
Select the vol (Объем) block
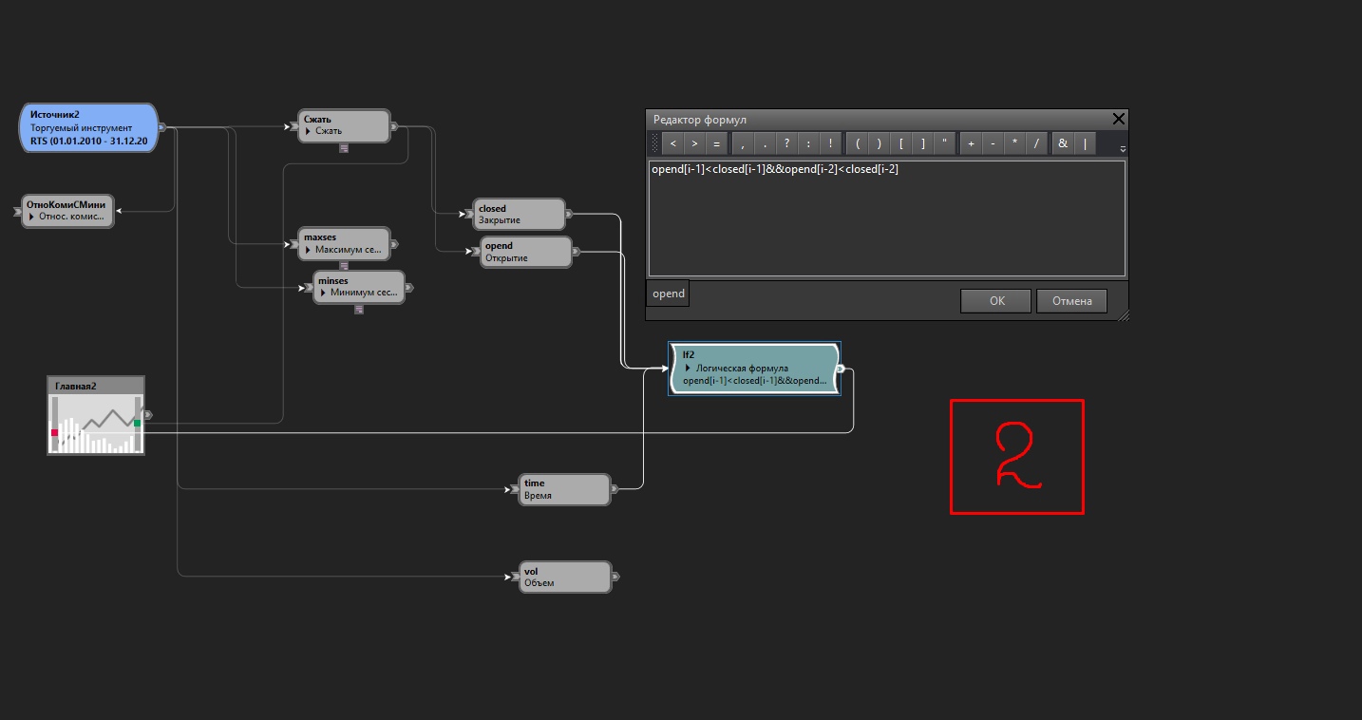click(565, 577)
